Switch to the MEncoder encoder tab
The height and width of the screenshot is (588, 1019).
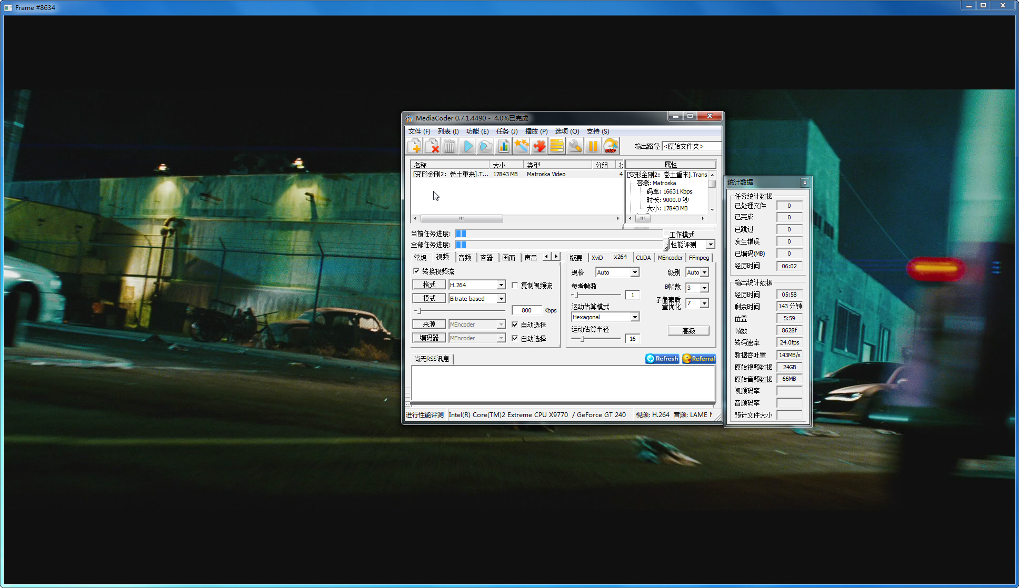(x=670, y=258)
